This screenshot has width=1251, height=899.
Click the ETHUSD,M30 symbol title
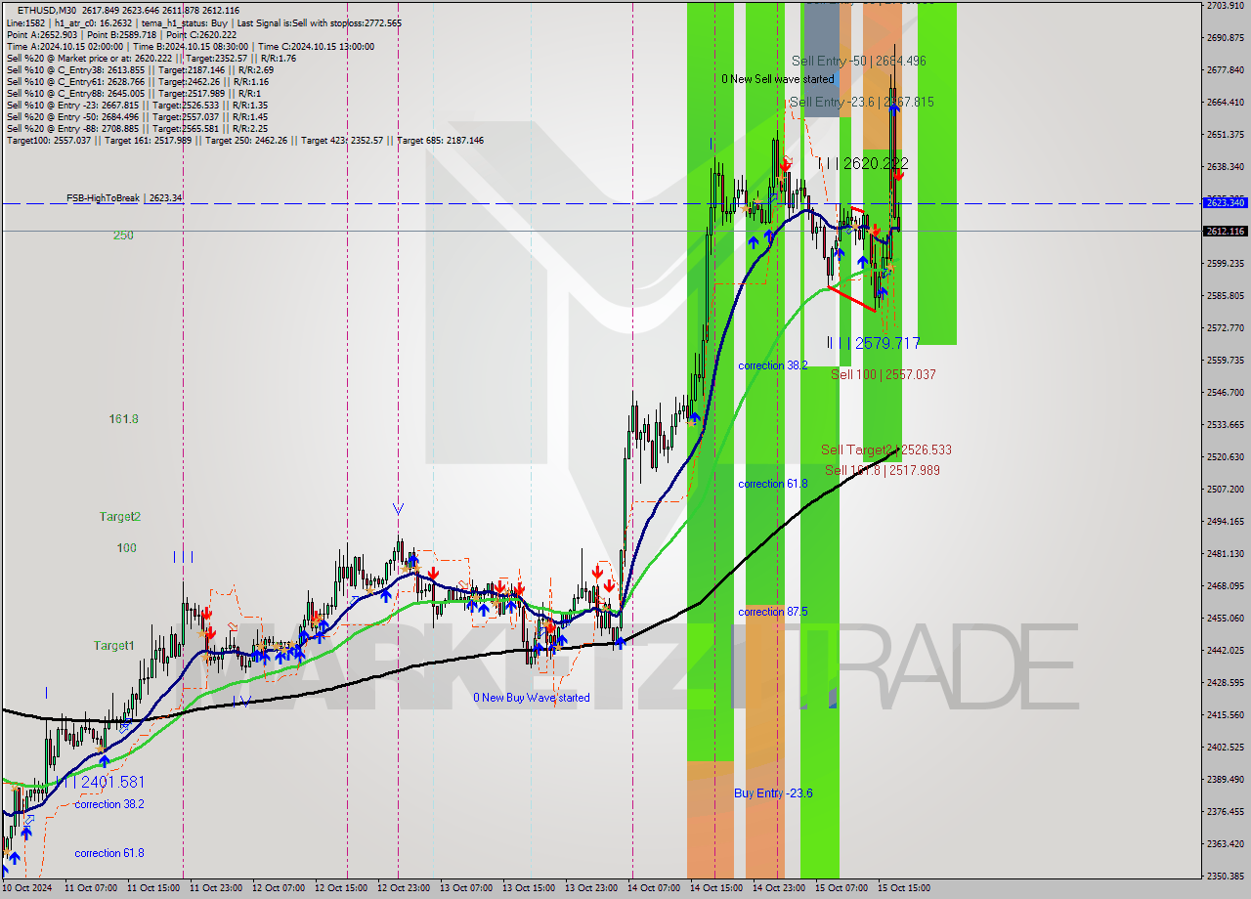(x=48, y=10)
